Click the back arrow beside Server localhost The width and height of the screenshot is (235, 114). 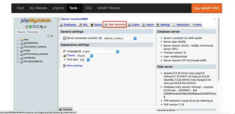coord(60,19)
